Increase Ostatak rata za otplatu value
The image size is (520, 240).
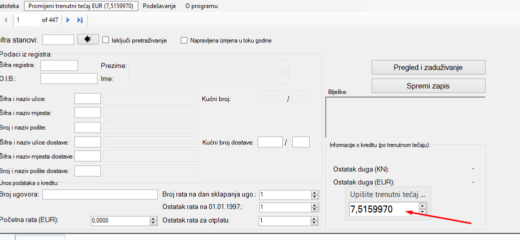coord(315,218)
